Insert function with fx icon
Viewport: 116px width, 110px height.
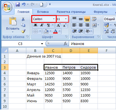pos(65,44)
